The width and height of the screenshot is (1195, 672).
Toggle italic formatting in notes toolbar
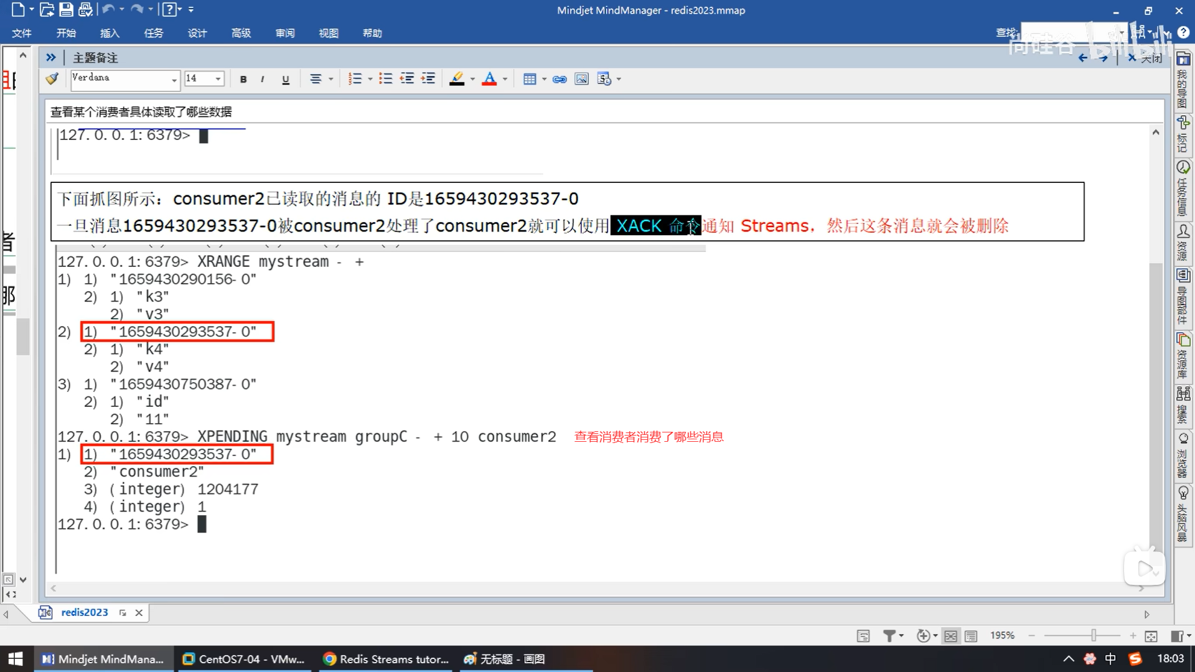pos(263,79)
